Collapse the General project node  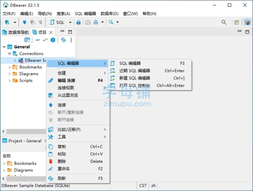pos(4,47)
